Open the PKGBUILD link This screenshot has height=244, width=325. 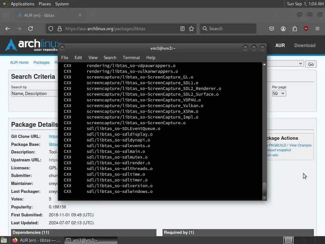click(277, 145)
